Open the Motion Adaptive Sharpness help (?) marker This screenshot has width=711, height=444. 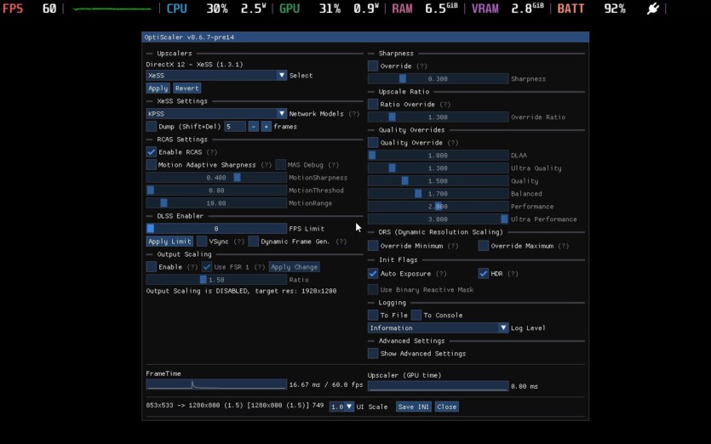[267, 165]
